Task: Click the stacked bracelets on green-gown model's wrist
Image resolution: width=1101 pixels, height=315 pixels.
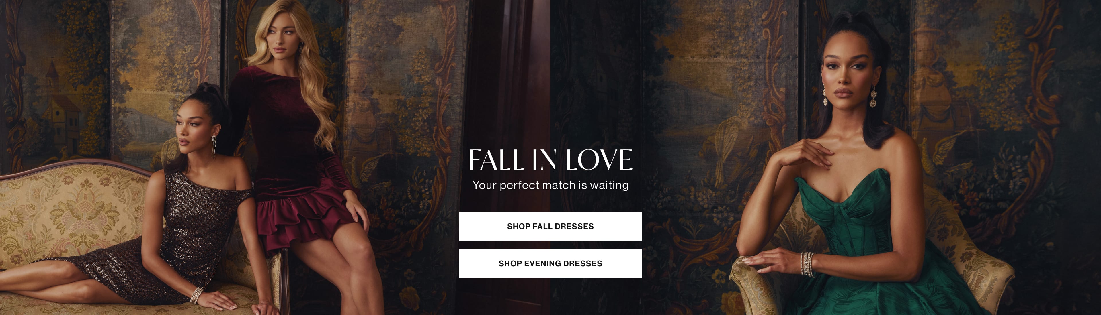Action: pos(807,264)
